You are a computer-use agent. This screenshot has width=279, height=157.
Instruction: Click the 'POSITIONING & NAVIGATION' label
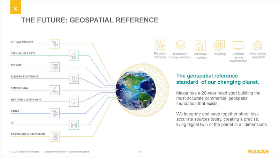pos(28,134)
